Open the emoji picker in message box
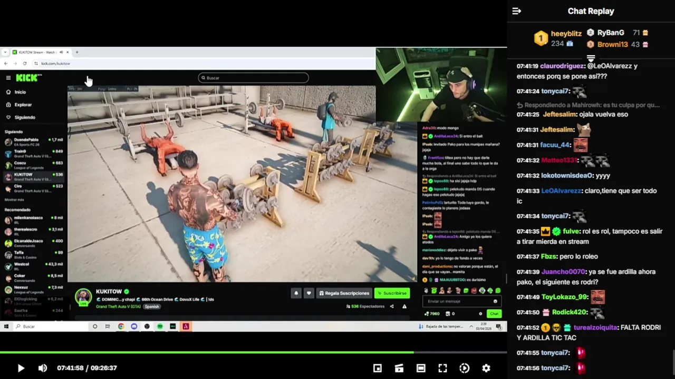Viewport: 675px width, 379px height. (x=495, y=302)
